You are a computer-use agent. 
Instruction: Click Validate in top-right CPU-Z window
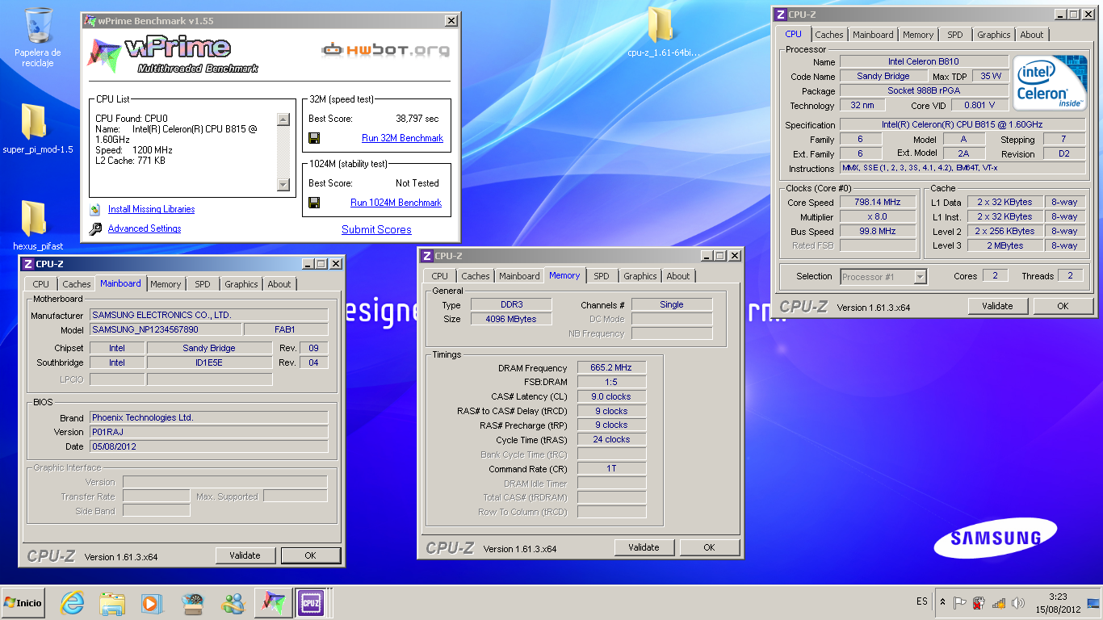click(997, 306)
